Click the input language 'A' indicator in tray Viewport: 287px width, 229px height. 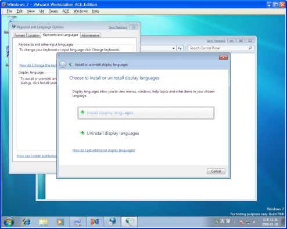tap(223, 221)
